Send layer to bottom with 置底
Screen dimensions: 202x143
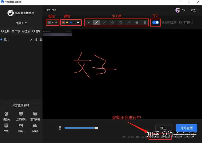click(x=36, y=31)
